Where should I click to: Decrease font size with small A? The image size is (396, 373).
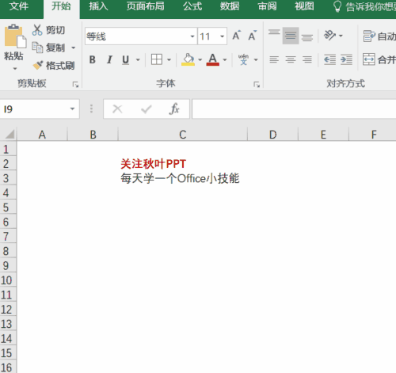coord(253,36)
